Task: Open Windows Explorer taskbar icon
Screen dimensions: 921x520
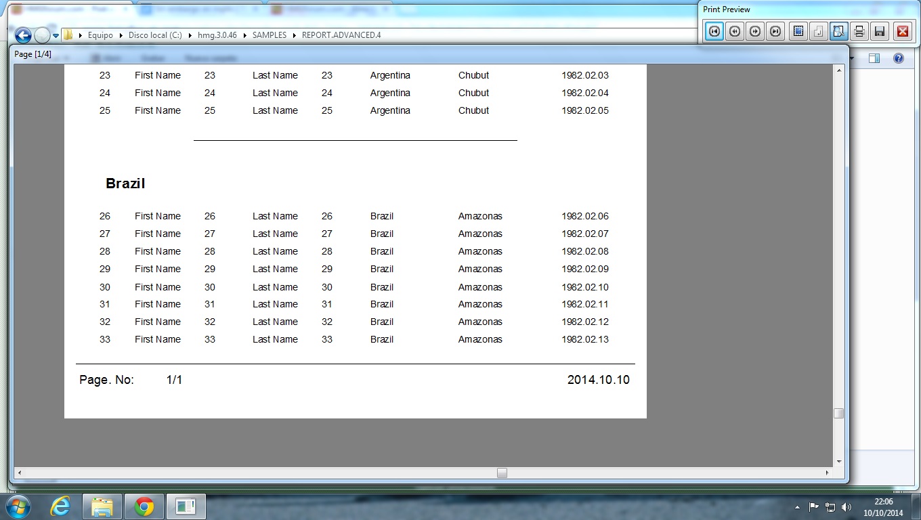Action: pyautogui.click(x=102, y=506)
